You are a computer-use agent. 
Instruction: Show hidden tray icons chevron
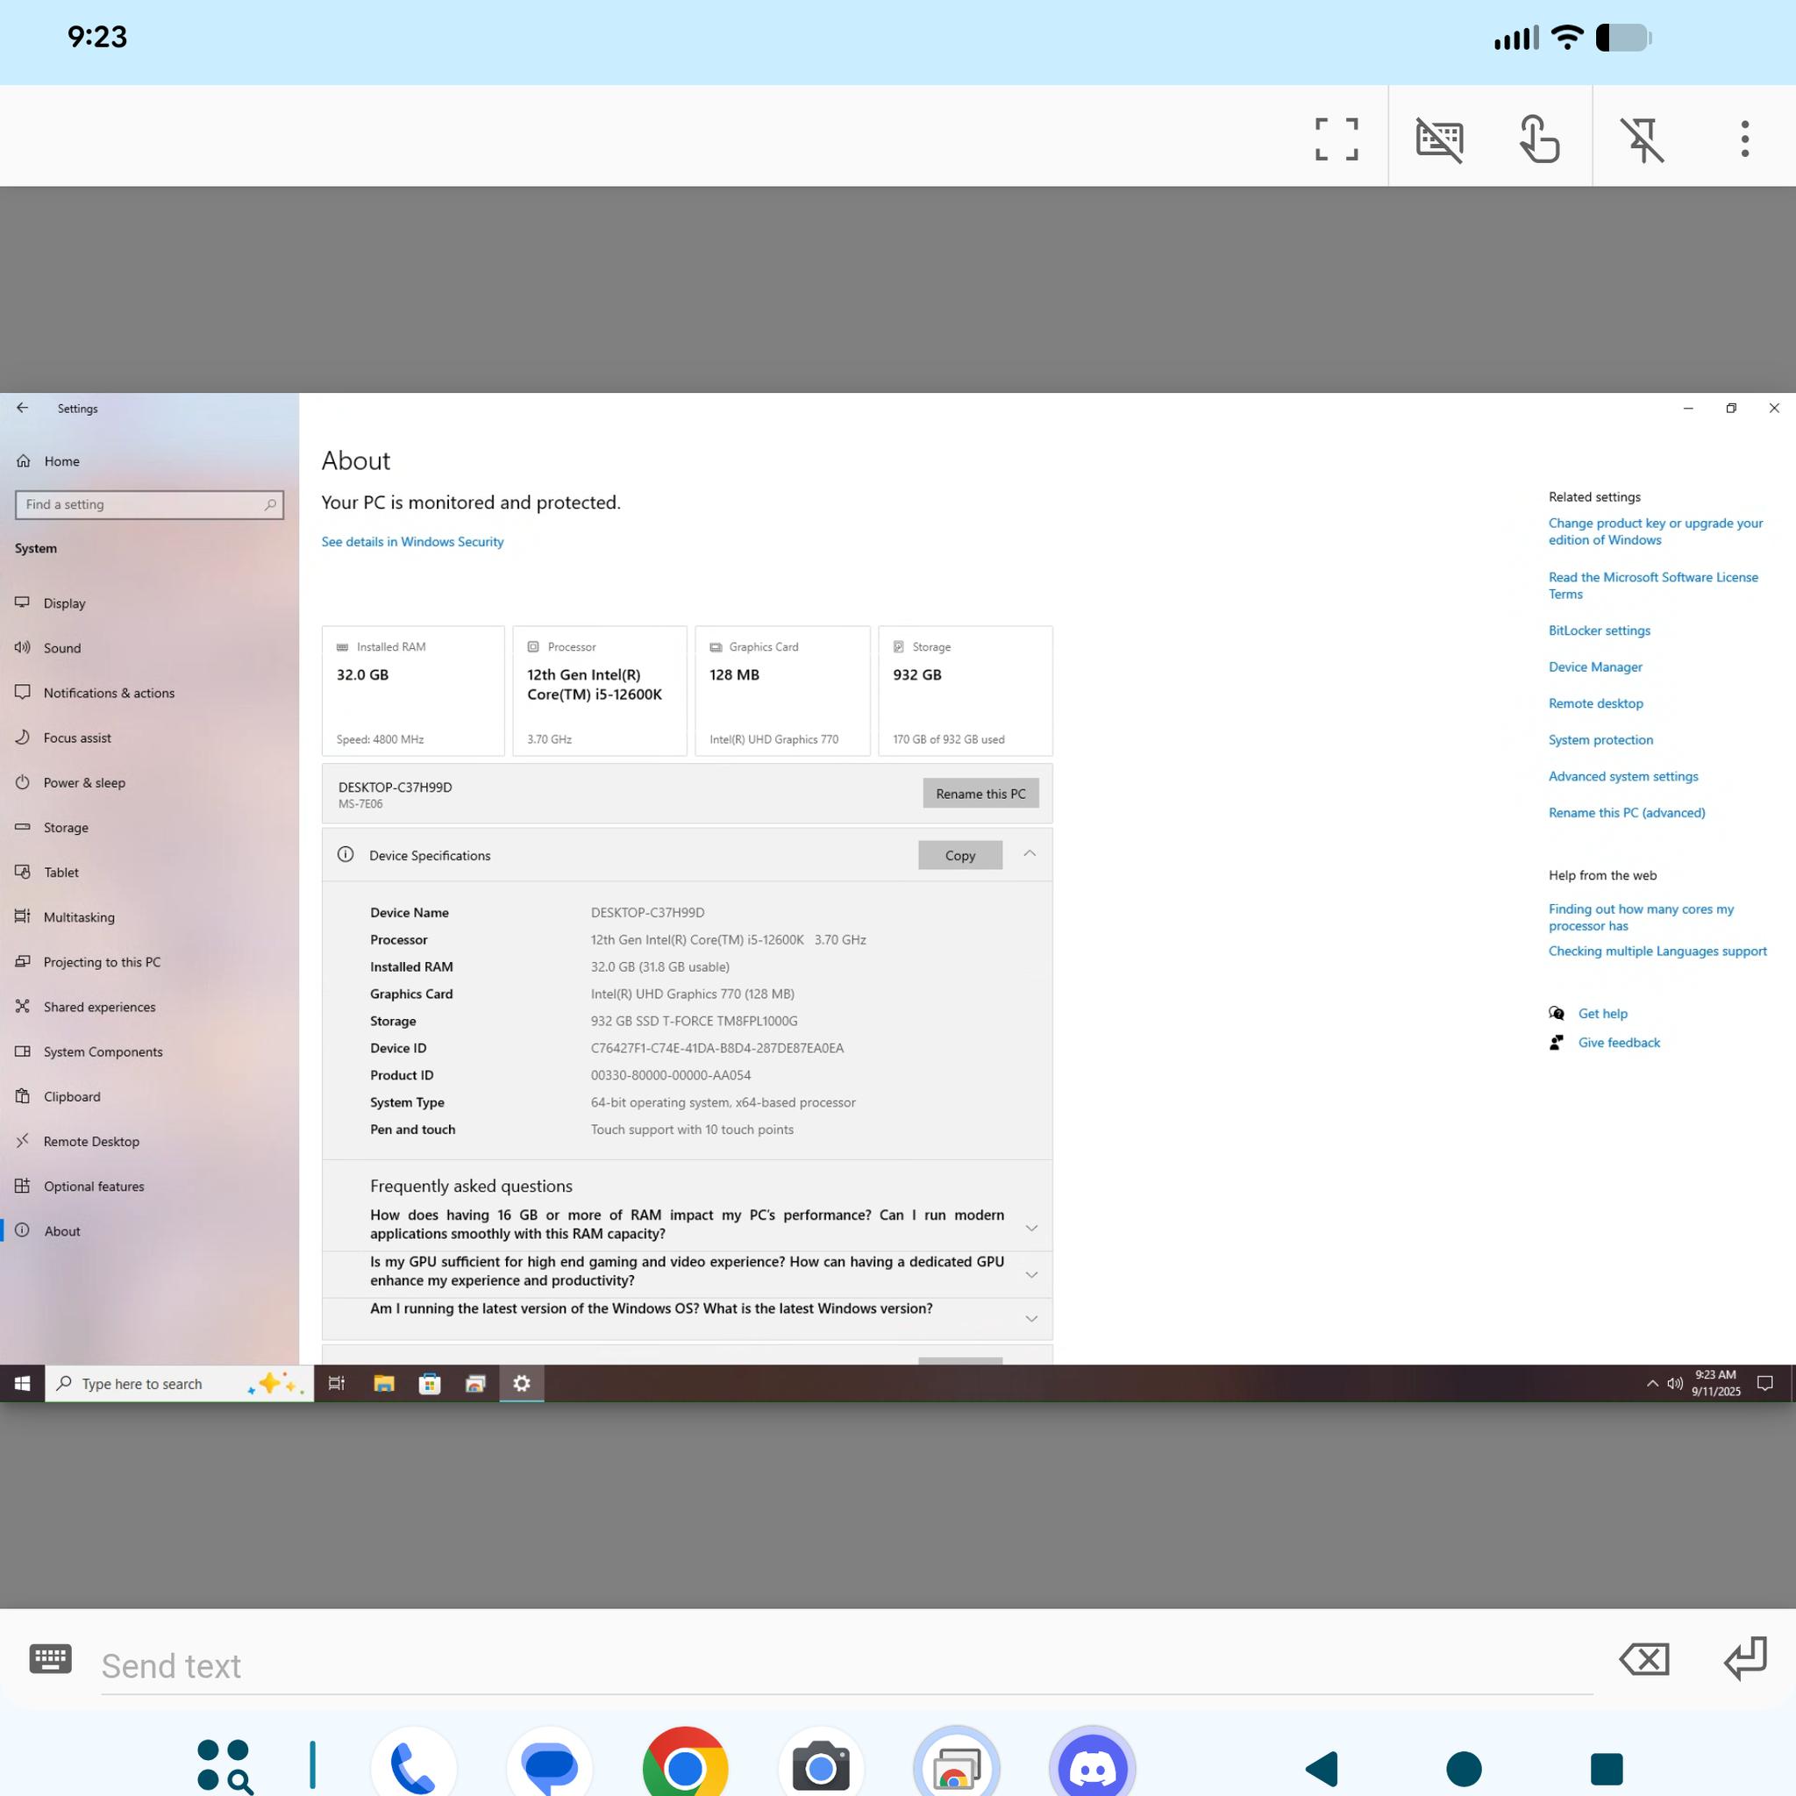(x=1652, y=1383)
